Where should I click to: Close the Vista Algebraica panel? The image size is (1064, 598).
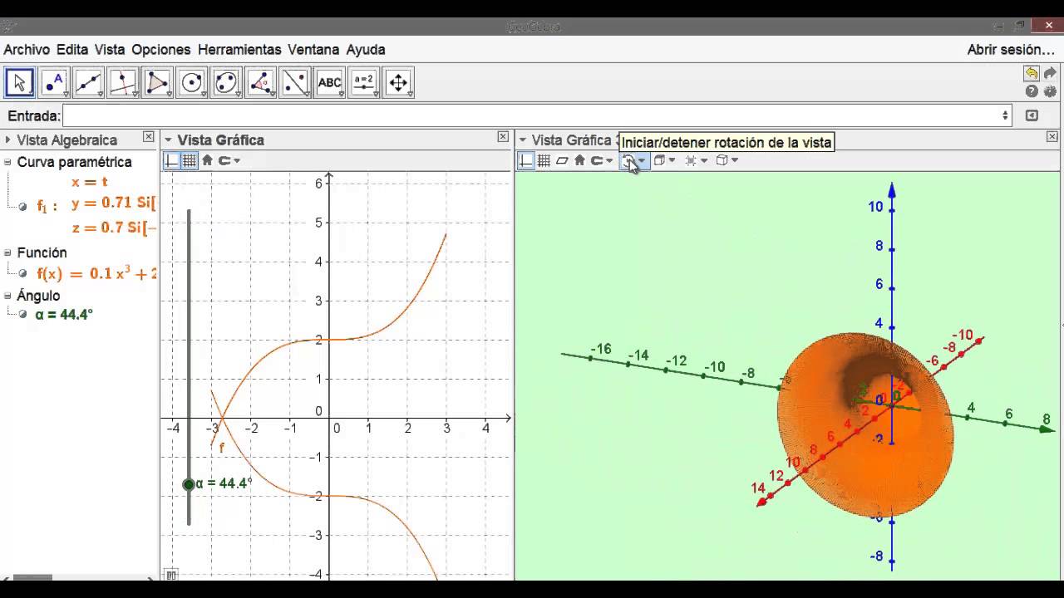148,137
